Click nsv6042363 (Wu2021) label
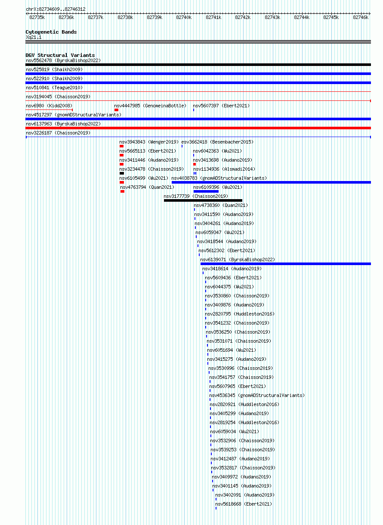 pos(217,151)
